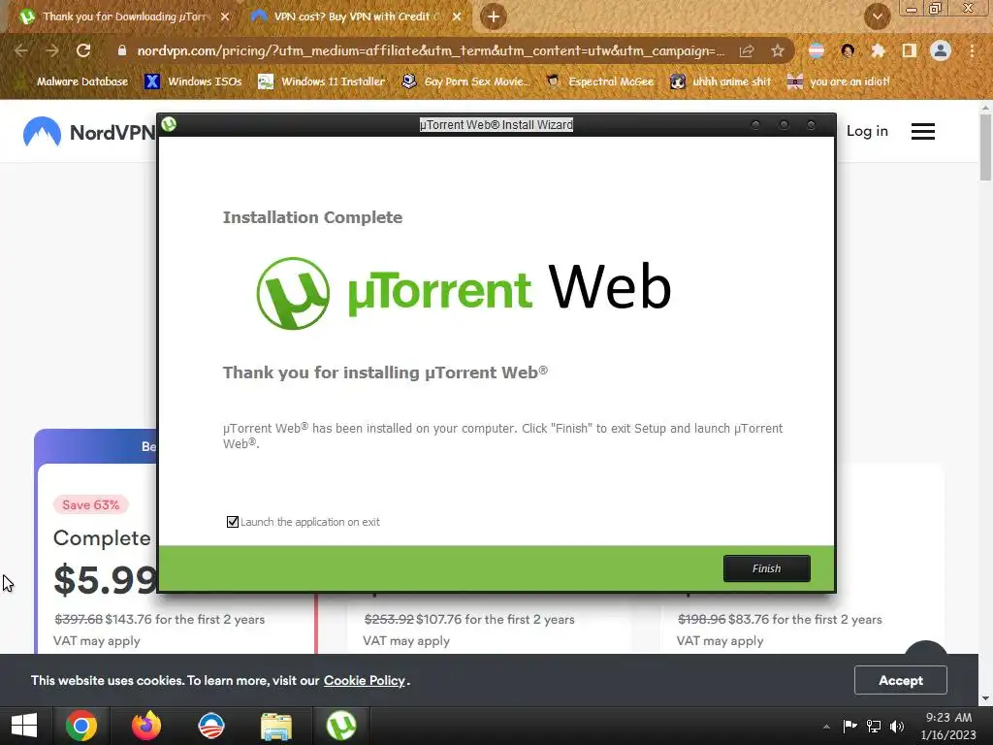Switch to the VPN cost? Buy VPN tab
Viewport: 993px width, 745px height.
point(356,16)
